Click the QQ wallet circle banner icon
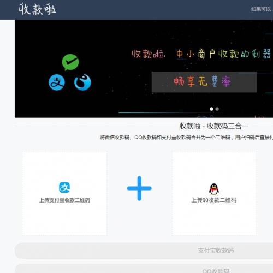273x273 pixels. pyautogui.click(x=82, y=82)
